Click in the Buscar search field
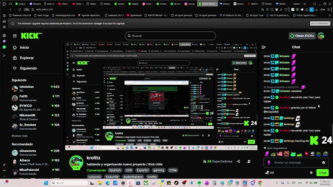Image resolution: width=333 pixels, height=187 pixels. (170, 36)
